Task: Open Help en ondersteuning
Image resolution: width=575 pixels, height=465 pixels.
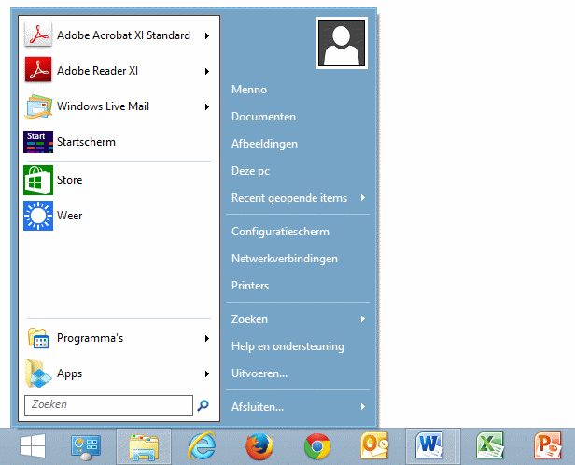Action: (287, 346)
